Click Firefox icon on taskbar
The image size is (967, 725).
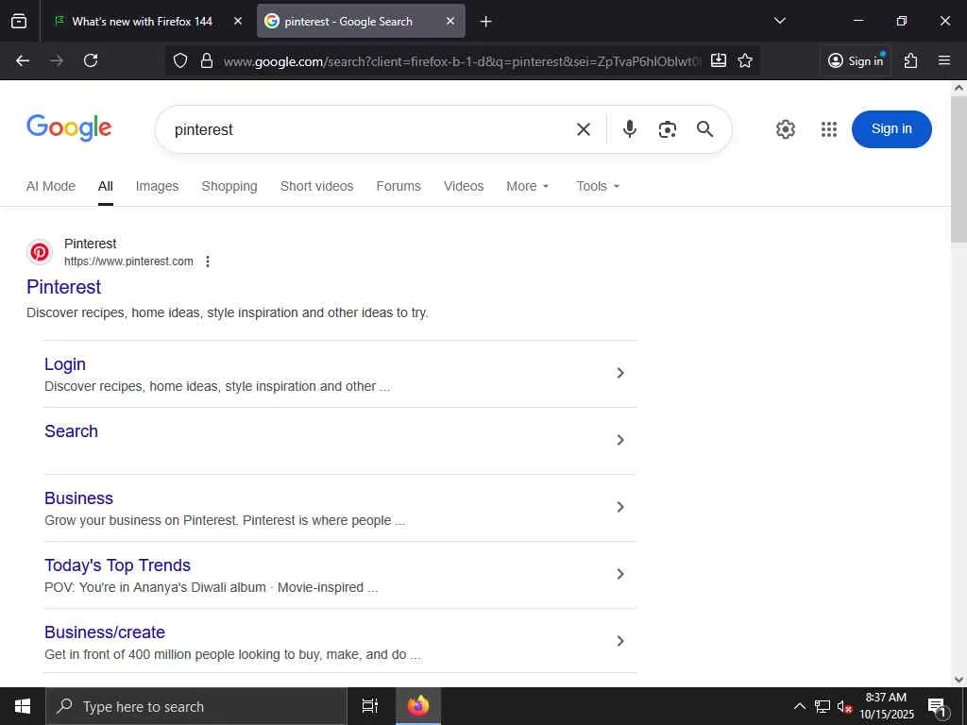(418, 706)
